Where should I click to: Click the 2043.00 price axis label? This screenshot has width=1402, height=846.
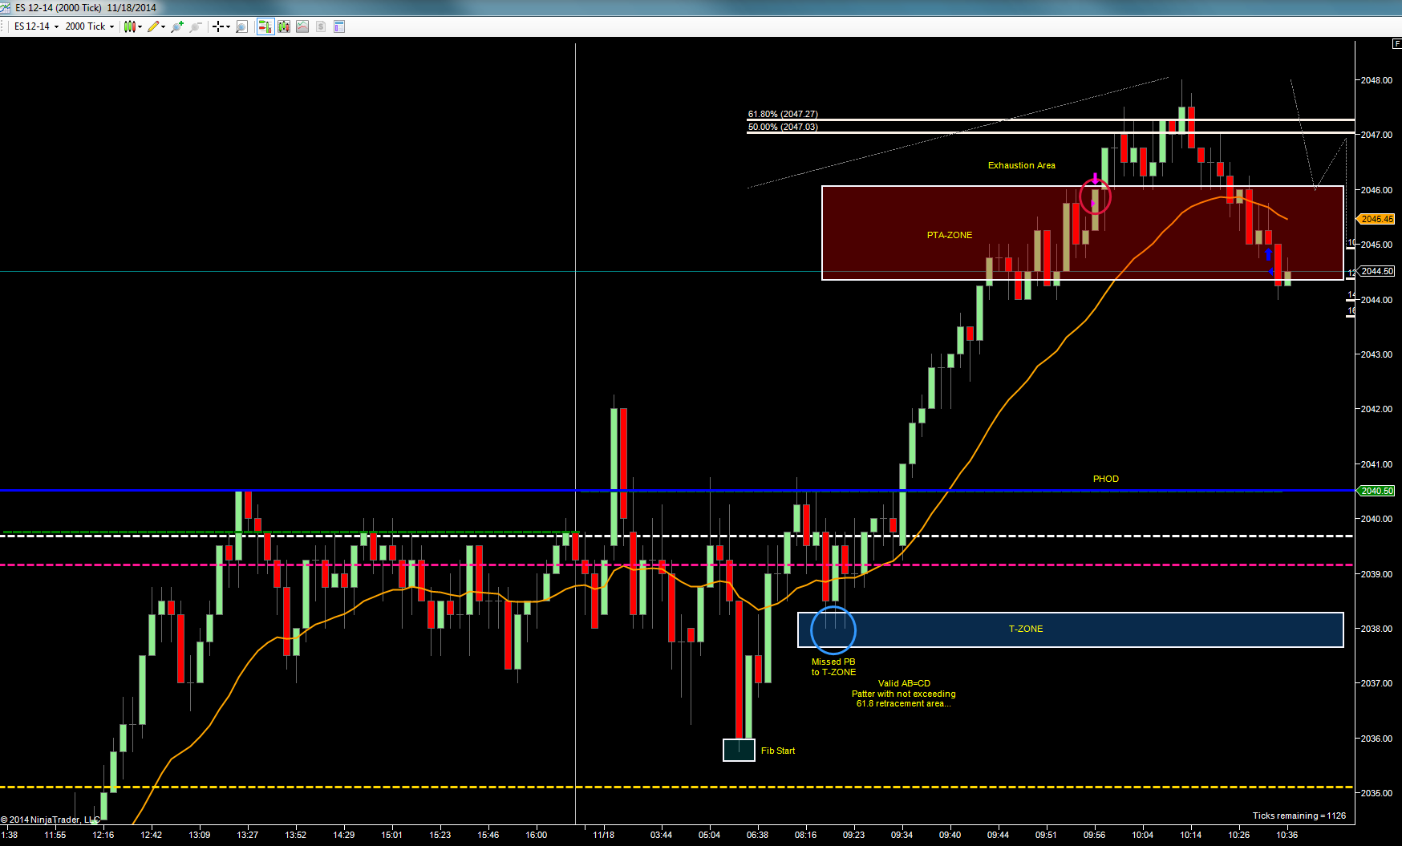(x=1376, y=354)
